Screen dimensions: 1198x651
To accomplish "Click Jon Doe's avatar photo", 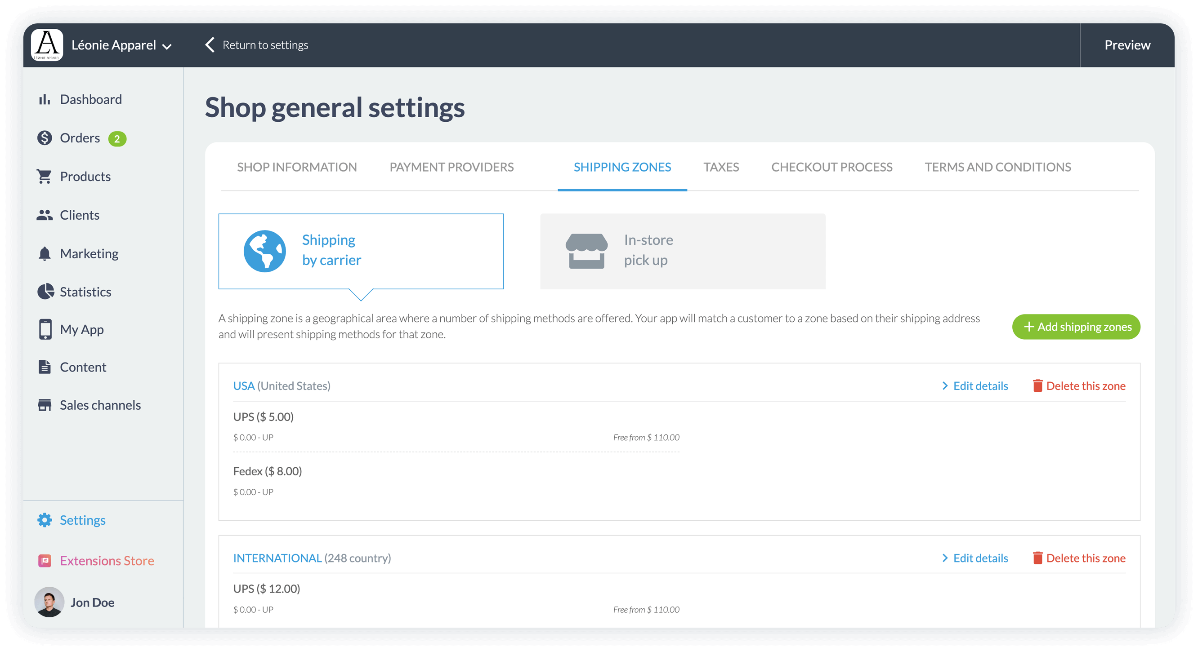I will coord(49,602).
